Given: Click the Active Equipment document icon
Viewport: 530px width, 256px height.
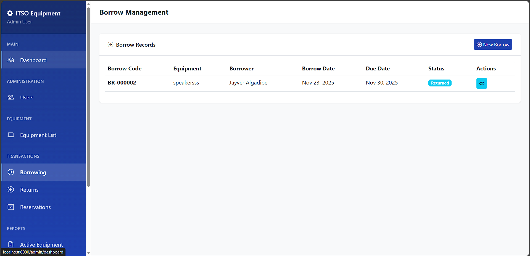Looking at the screenshot, I should pyautogui.click(x=11, y=244).
